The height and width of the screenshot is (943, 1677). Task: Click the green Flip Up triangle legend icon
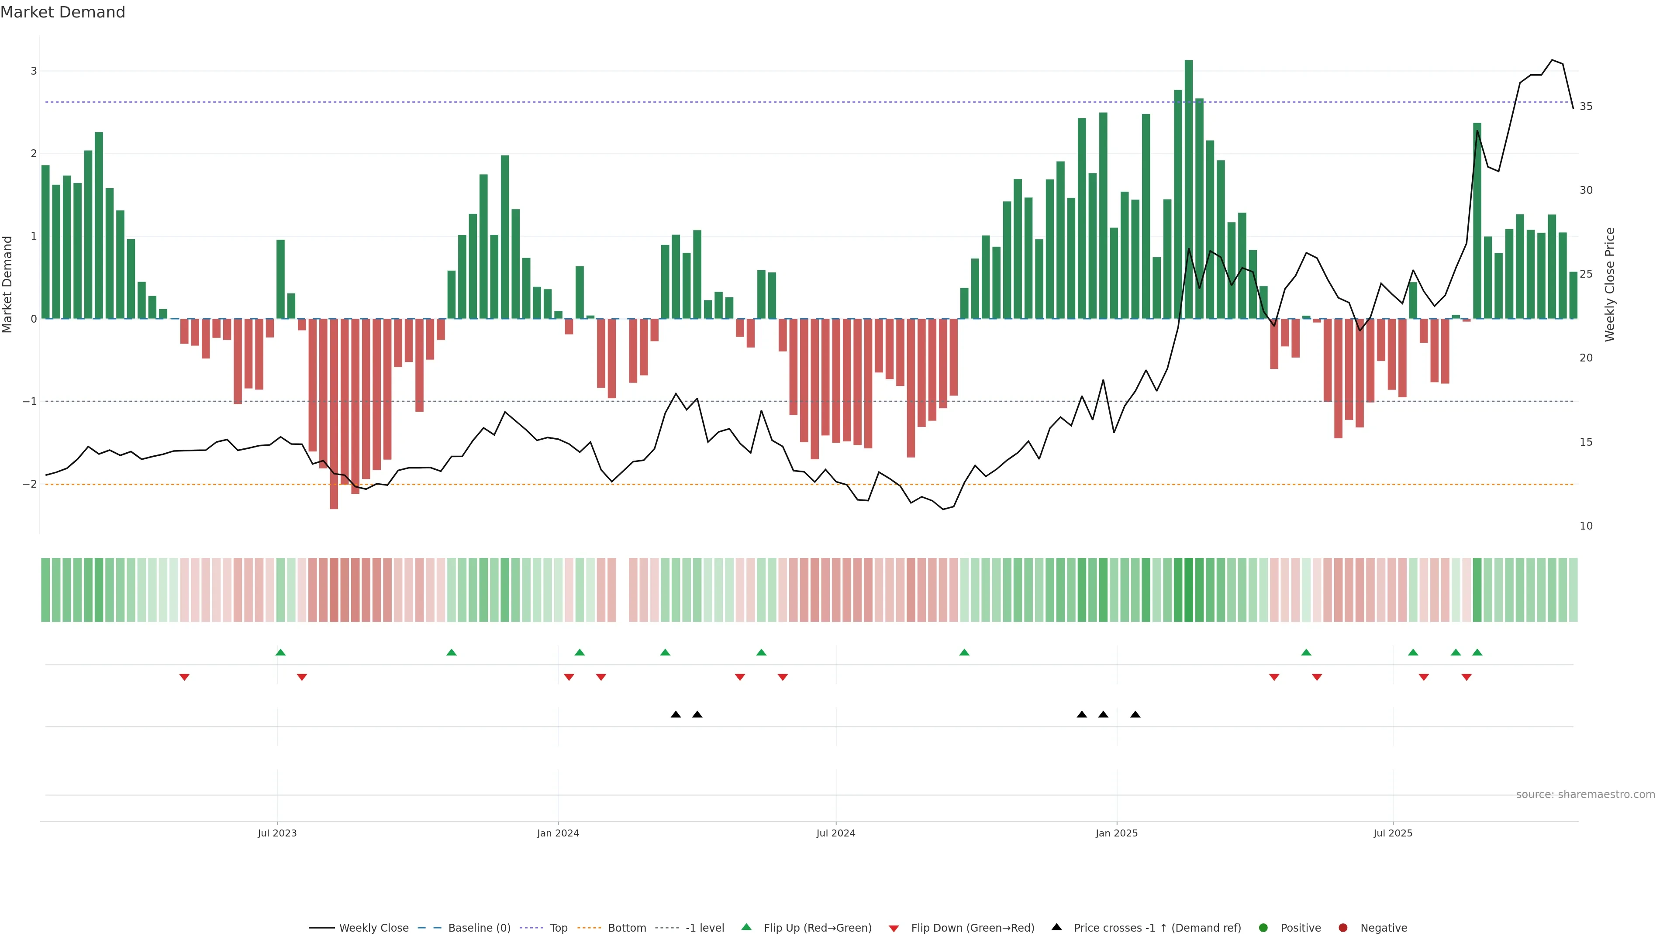pos(747,927)
